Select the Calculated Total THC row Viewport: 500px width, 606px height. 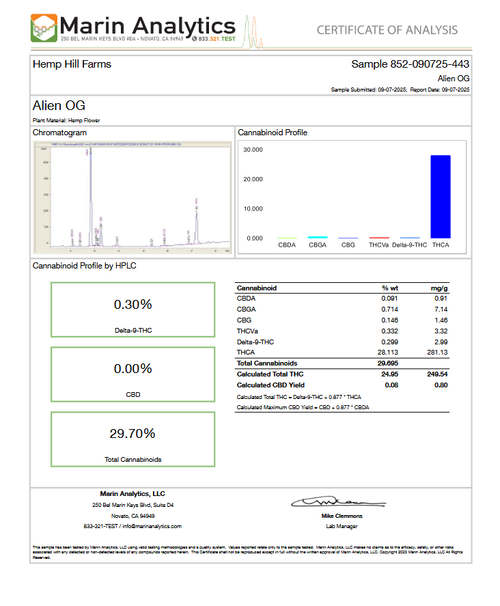[342, 374]
